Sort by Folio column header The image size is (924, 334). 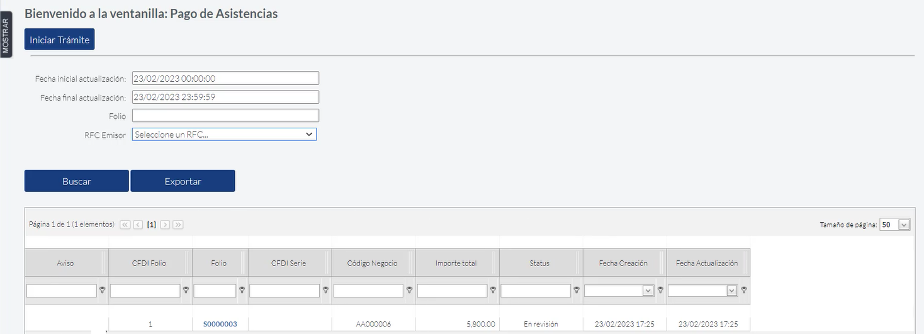(219, 263)
